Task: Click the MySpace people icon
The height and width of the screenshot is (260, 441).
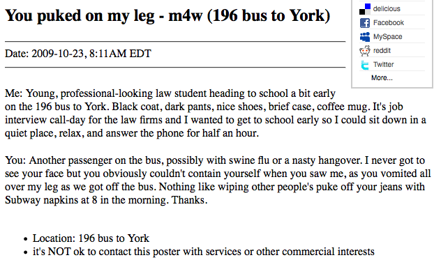Action: 365,37
